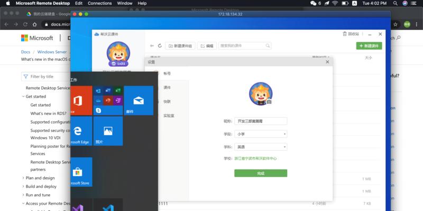The image size is (423, 211).
Task: Open the Office tile in Start menu
Action: coord(81,101)
